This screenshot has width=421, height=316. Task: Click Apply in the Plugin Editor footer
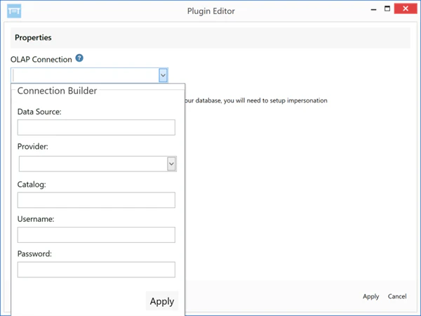click(x=370, y=296)
